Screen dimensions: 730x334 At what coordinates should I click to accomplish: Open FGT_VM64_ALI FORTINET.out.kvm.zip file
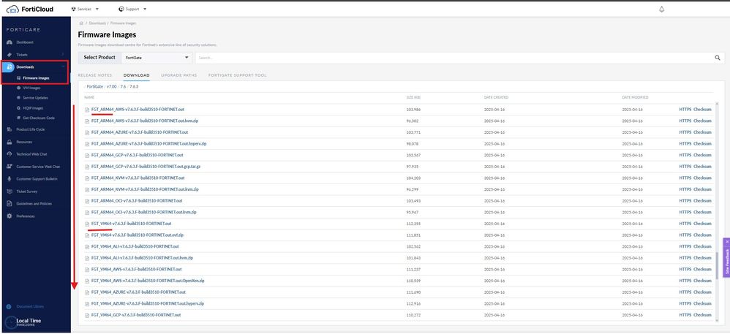point(142,258)
